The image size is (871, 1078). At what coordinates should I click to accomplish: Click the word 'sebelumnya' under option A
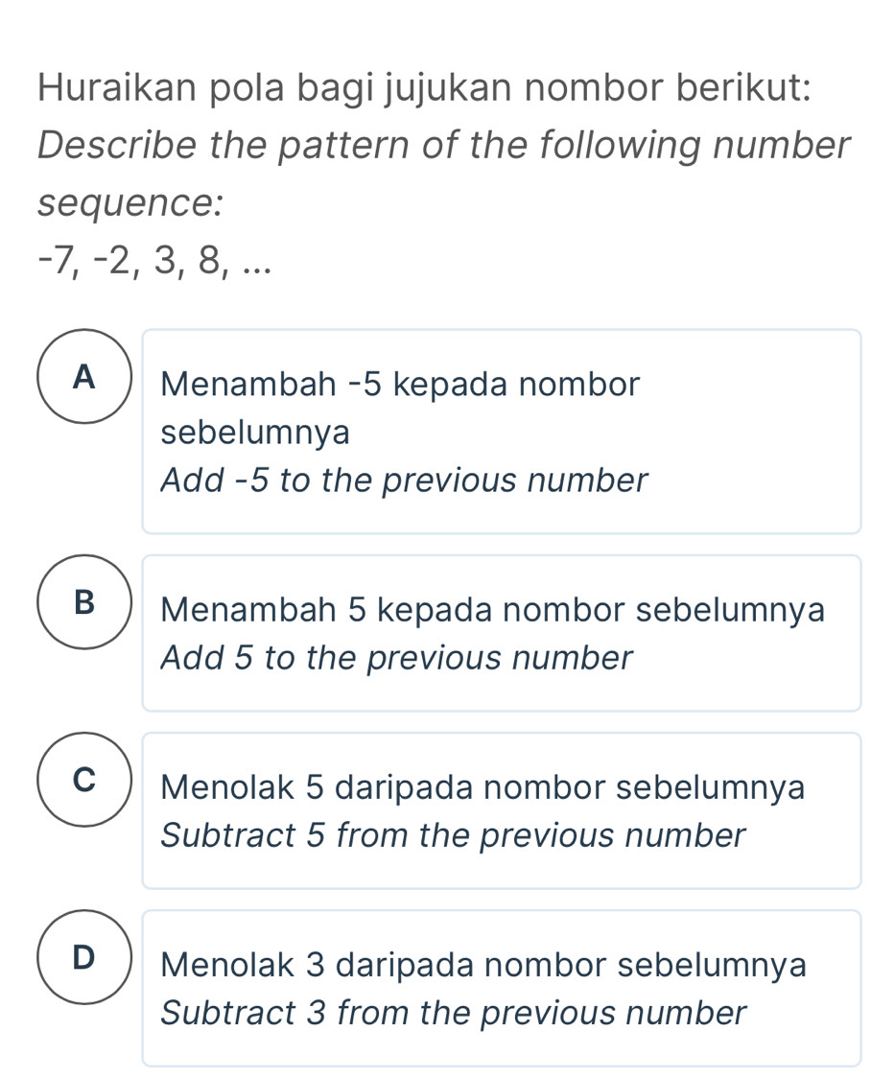tap(255, 433)
